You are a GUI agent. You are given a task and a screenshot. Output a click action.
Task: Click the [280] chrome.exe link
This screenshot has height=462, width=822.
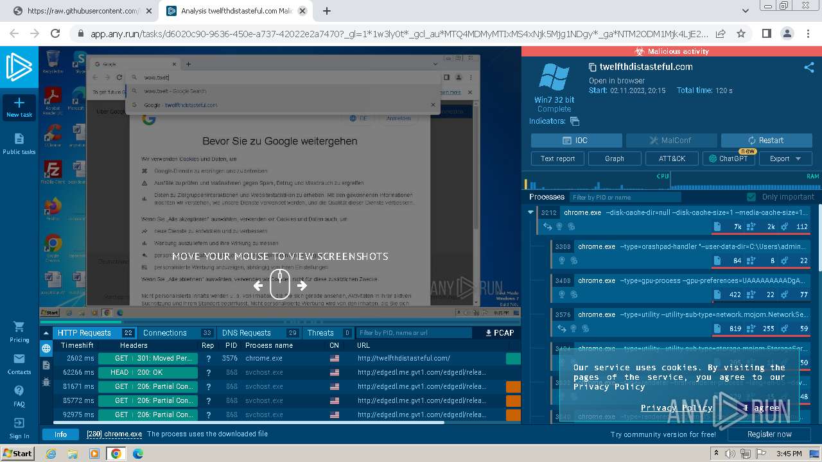114,434
